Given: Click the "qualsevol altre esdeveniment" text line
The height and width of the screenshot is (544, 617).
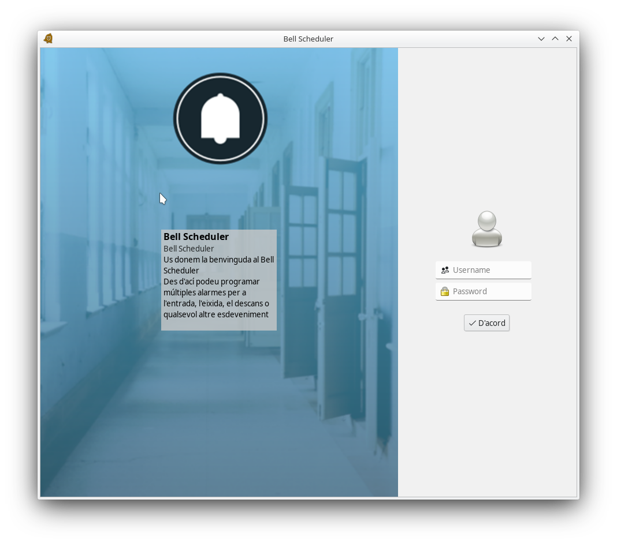Looking at the screenshot, I should (215, 314).
